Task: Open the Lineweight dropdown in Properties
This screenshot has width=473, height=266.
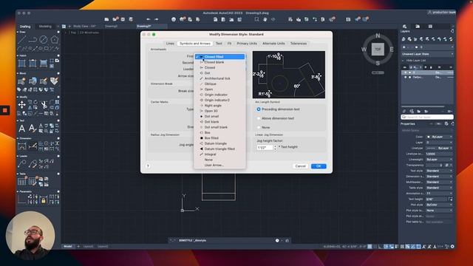Action: 440,160
